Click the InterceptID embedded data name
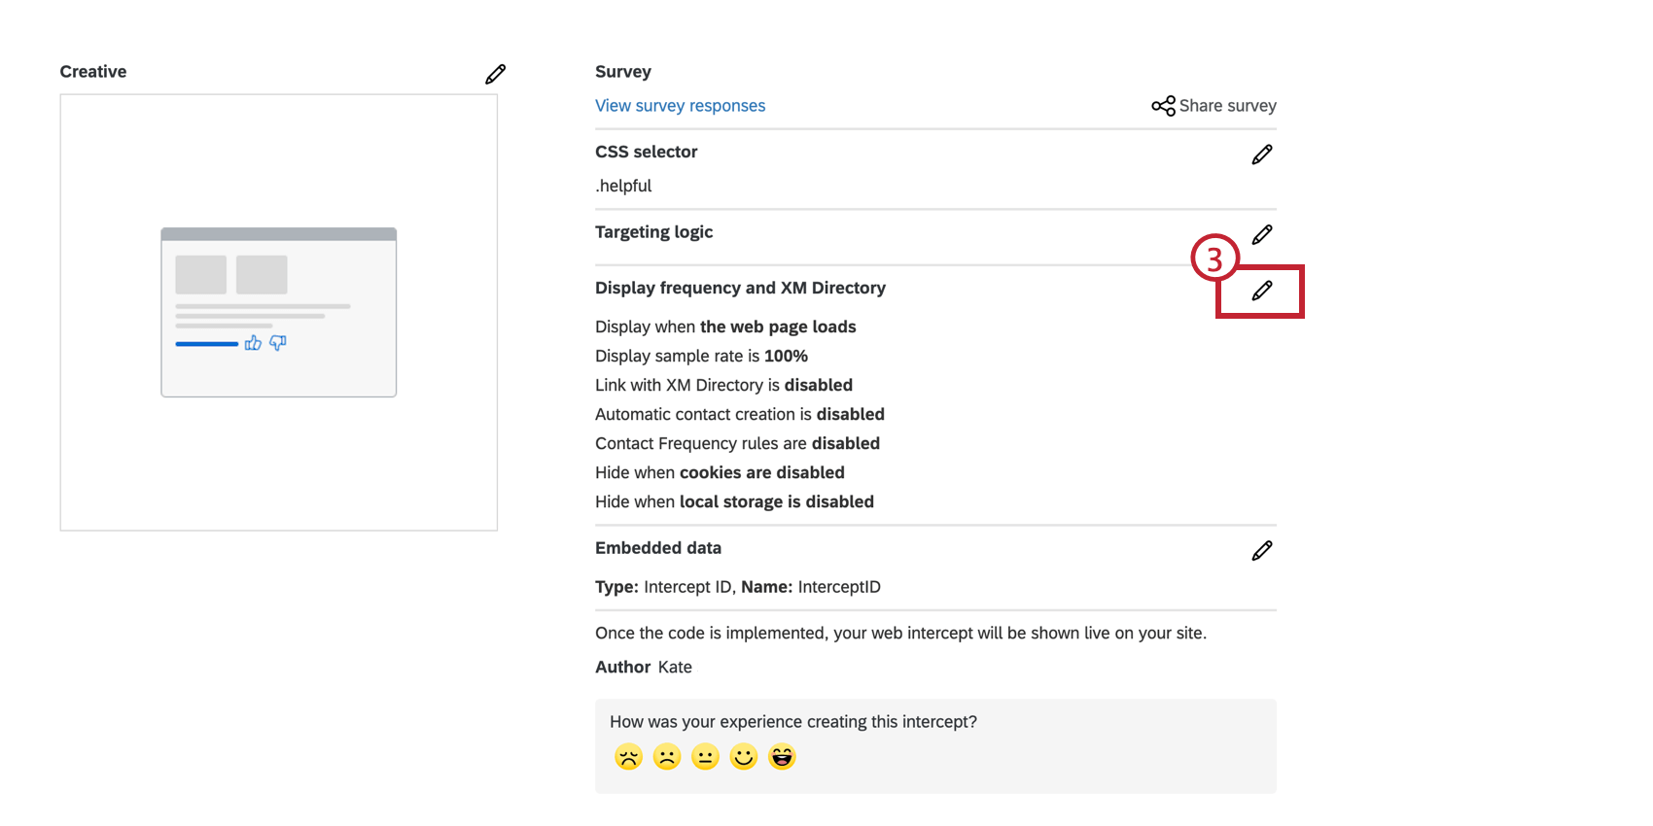 pyautogui.click(x=839, y=587)
